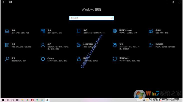Click inside the 查找设置 search box
This screenshot has width=183, height=102.
(x=90, y=18)
